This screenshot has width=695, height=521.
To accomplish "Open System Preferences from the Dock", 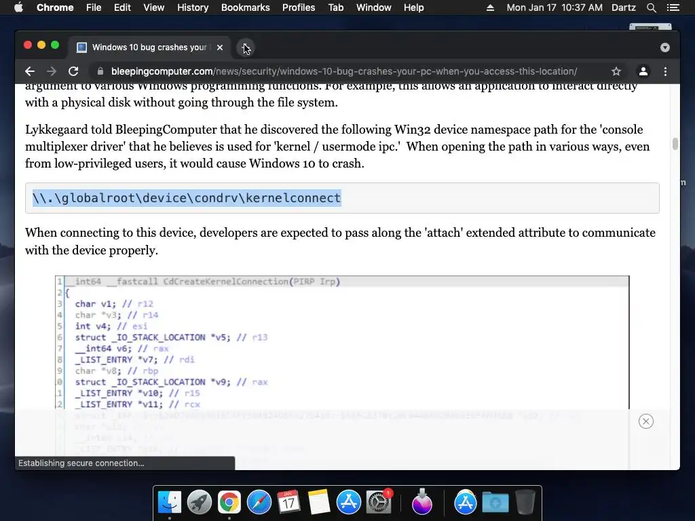I will pos(379,503).
